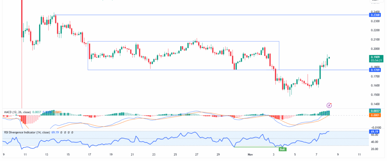The width and height of the screenshot is (387, 161).
Task: Click the purple lightning bolt event icon
Action: coord(329,105)
